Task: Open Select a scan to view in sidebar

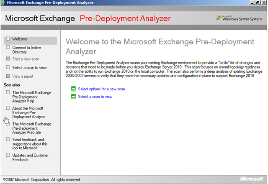Action: (x=29, y=68)
